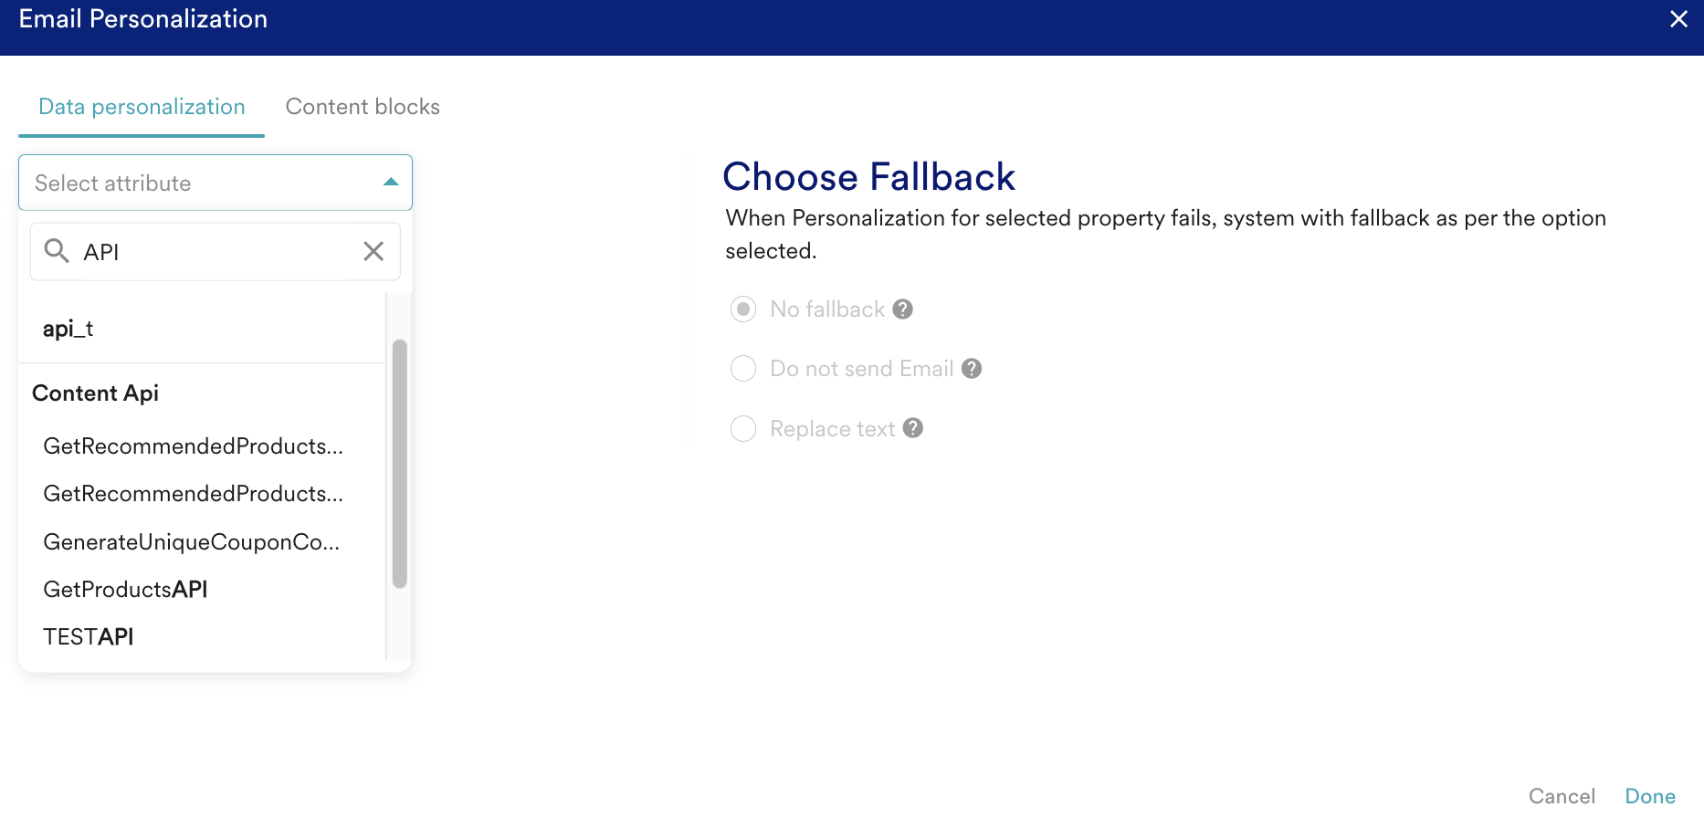Collapse the Select attribute dropdown arrow
1704x828 pixels.
(x=391, y=183)
